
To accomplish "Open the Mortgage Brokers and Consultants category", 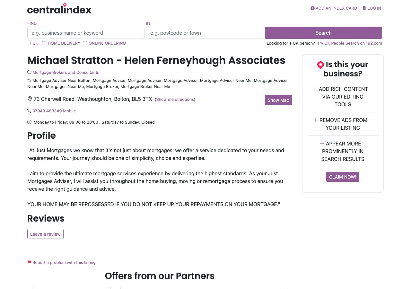I will click(66, 72).
